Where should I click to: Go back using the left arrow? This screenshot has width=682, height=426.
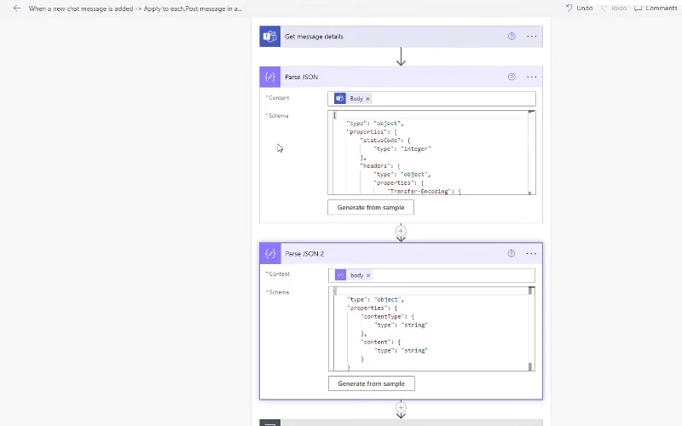coord(17,8)
